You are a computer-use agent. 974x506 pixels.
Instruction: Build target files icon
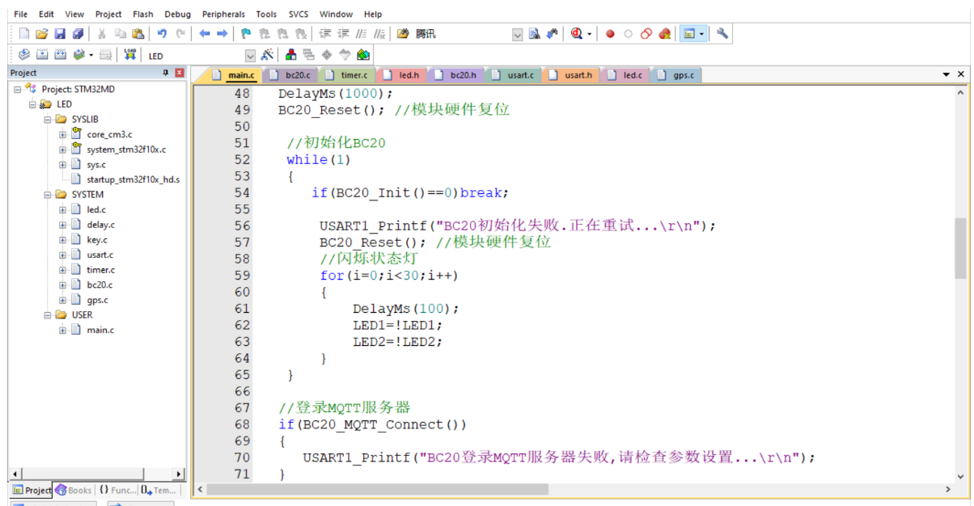point(42,55)
